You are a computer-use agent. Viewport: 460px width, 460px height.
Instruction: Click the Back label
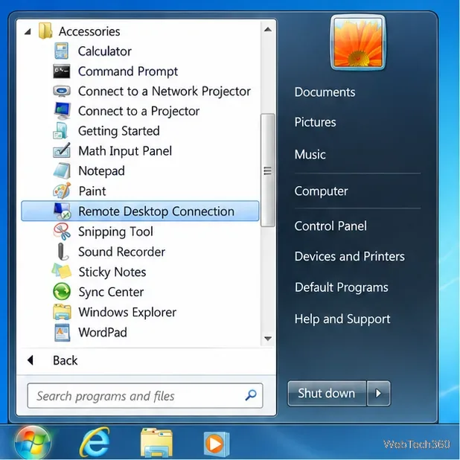(65, 360)
